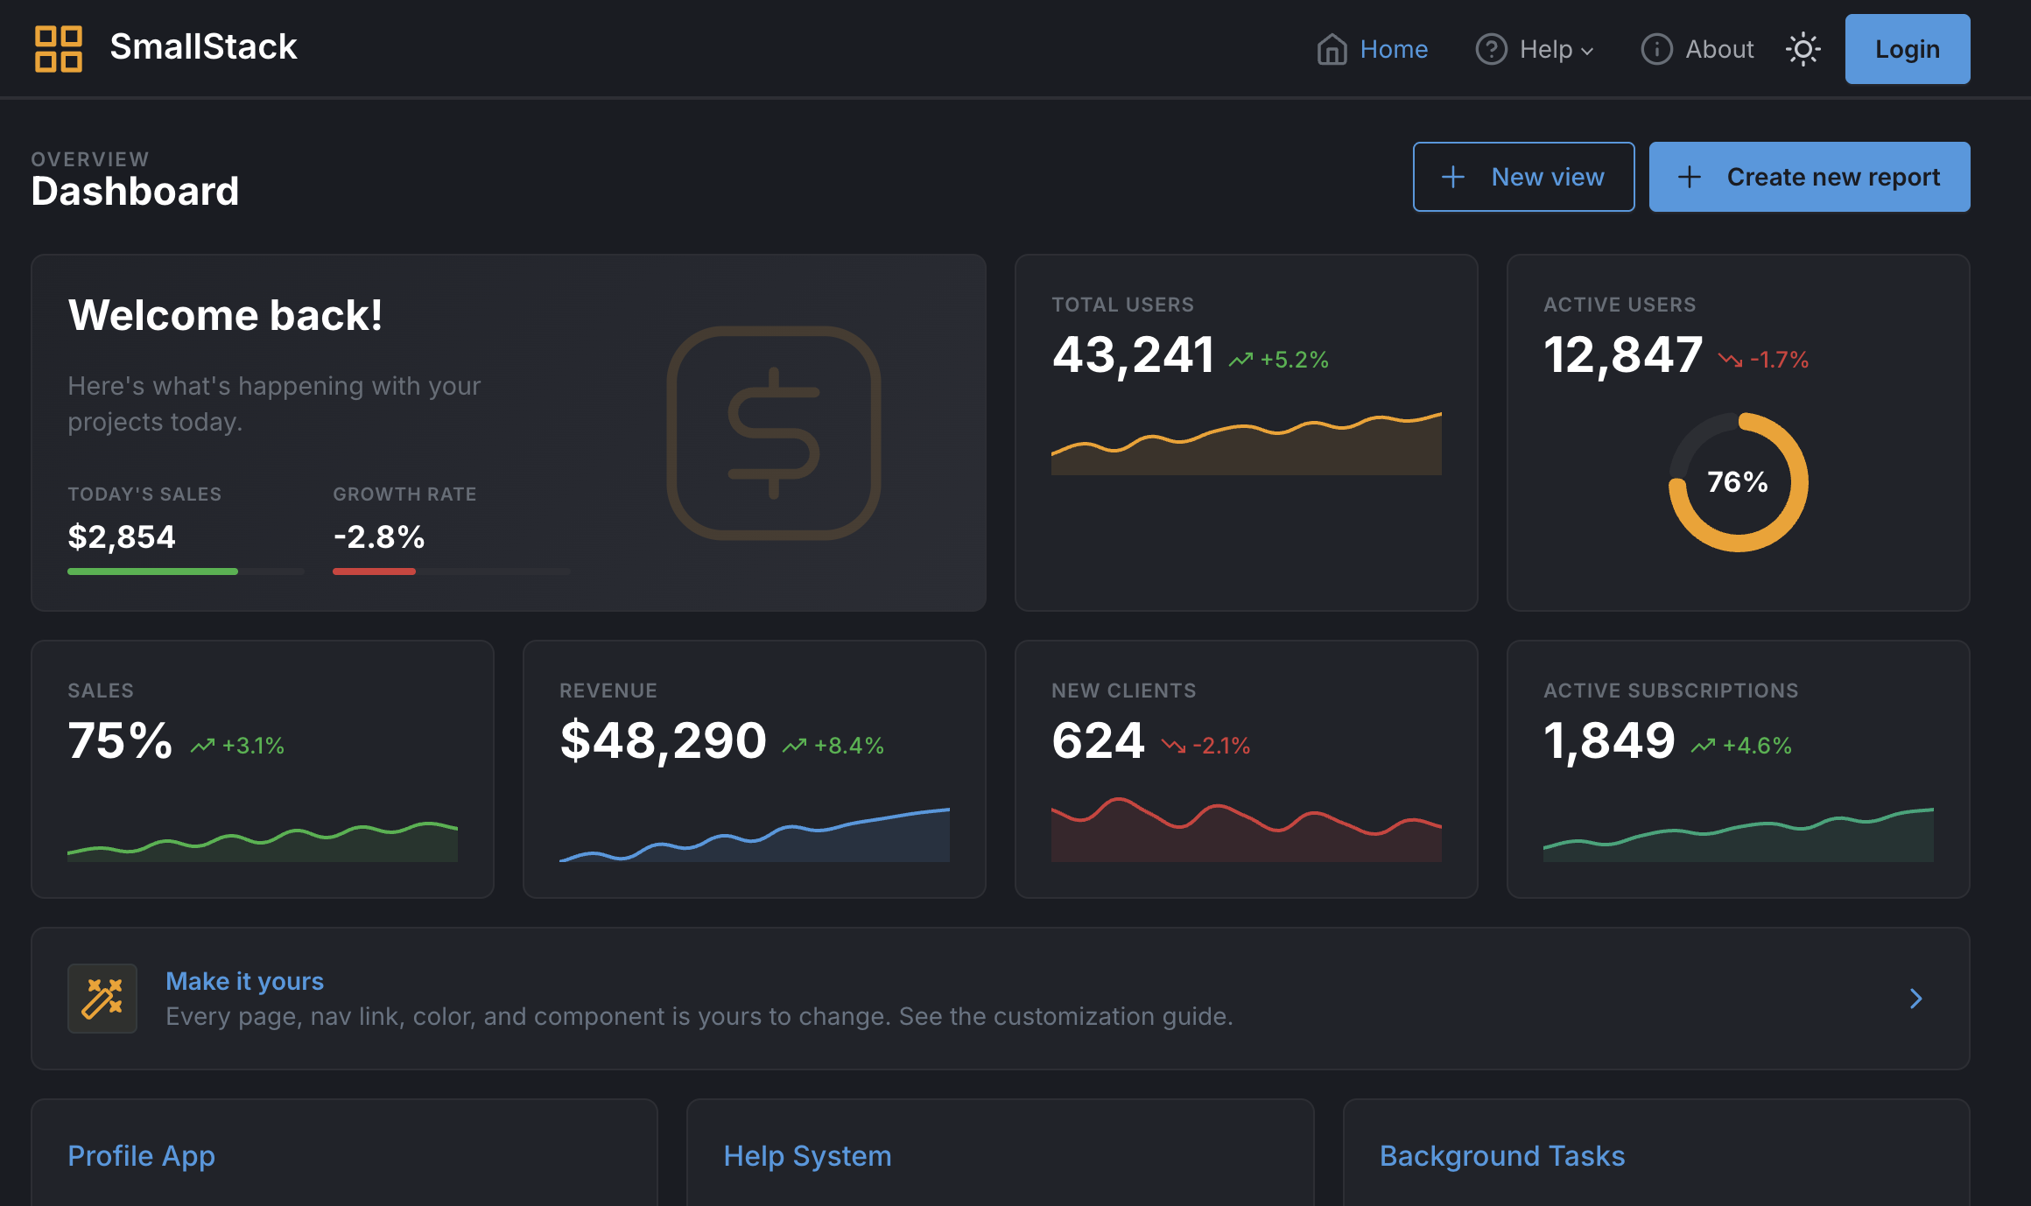Viewport: 2031px width, 1206px height.
Task: Click the 76% active users progress ring
Action: 1739,484
